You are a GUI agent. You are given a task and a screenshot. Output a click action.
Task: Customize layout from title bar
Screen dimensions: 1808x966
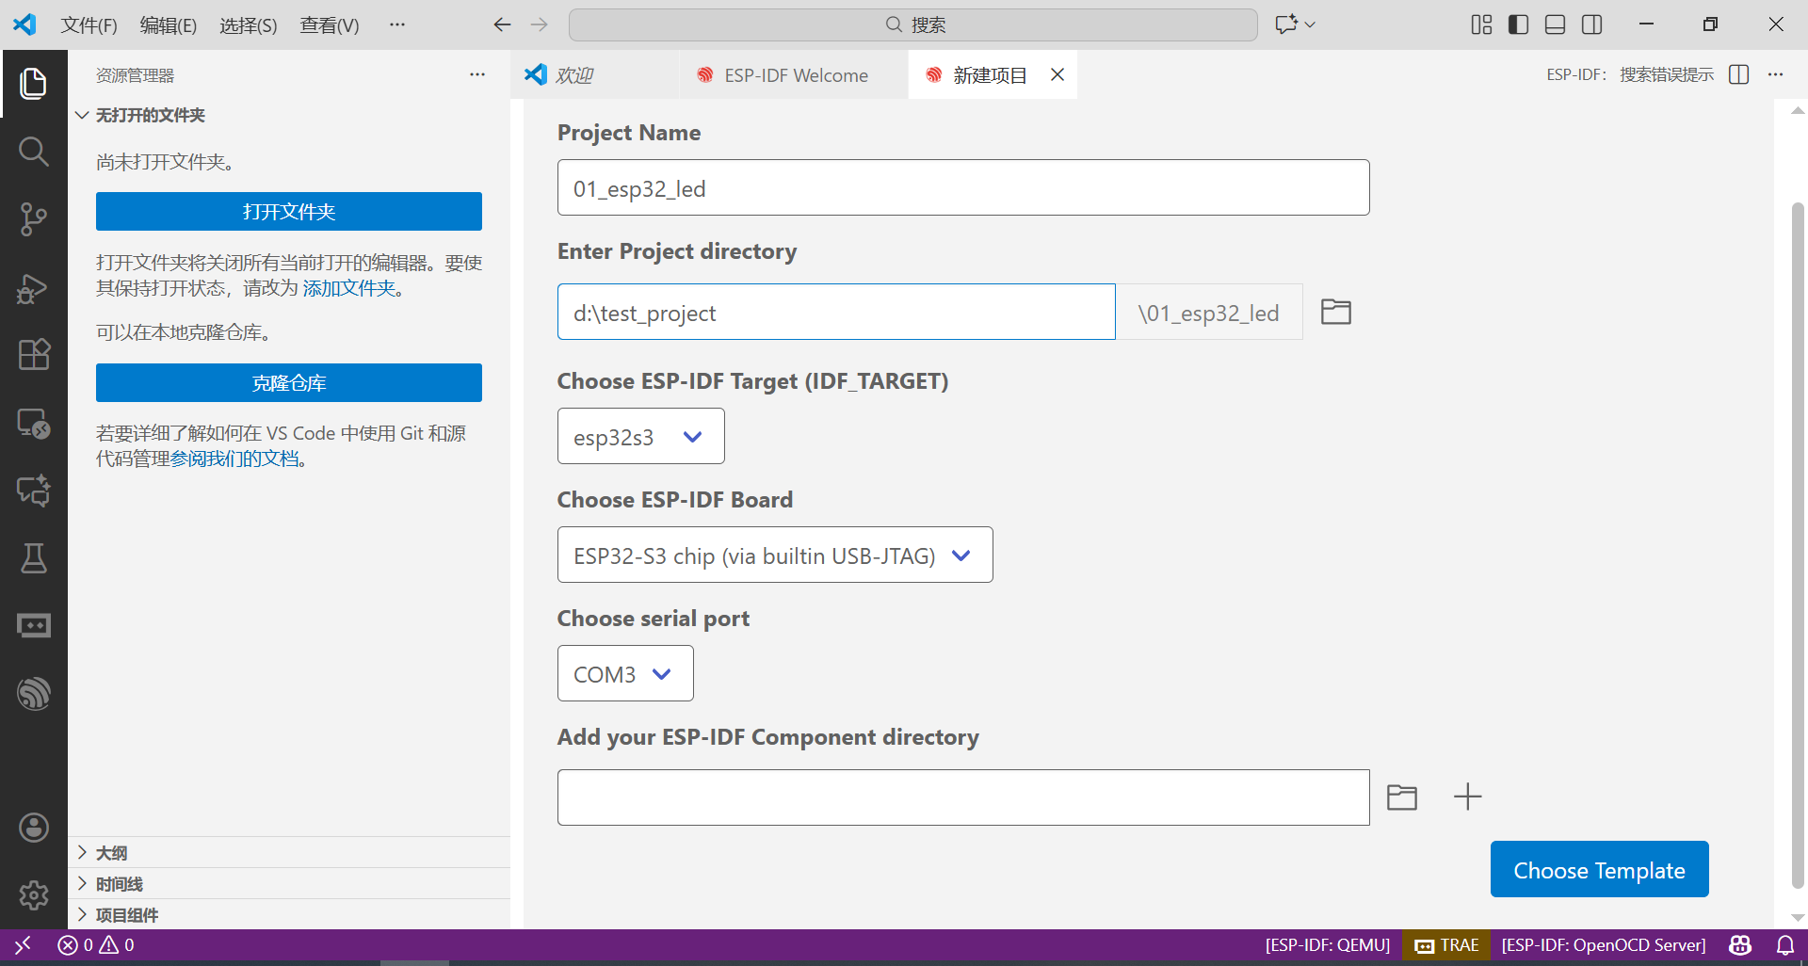[1481, 24]
